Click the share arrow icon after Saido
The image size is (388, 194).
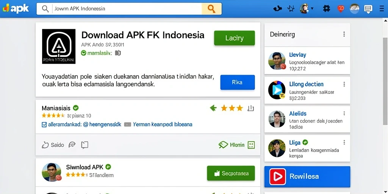(x=72, y=145)
